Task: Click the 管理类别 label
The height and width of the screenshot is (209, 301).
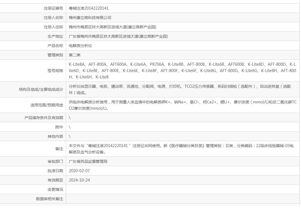Action: pyautogui.click(x=55, y=55)
